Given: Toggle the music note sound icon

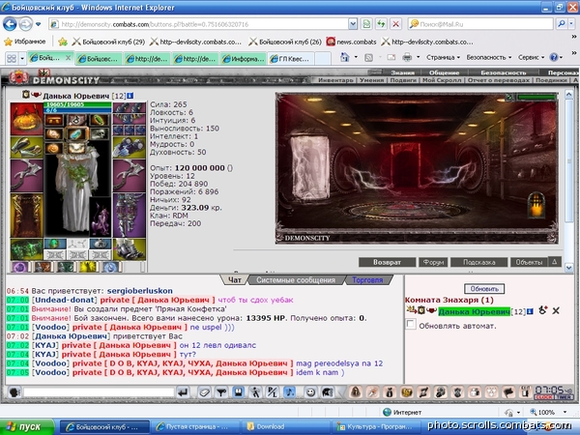Looking at the screenshot, I should coord(290,392).
